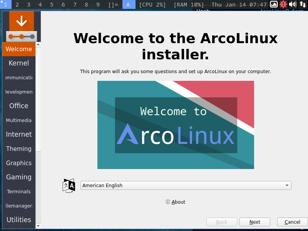The image size is (308, 231).
Task: Select the Communication step in sidebar
Action: [x=19, y=78]
